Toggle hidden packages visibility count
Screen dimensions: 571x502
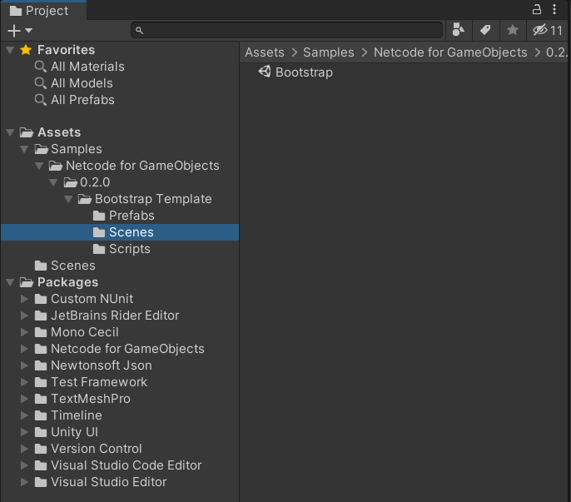pyautogui.click(x=548, y=30)
